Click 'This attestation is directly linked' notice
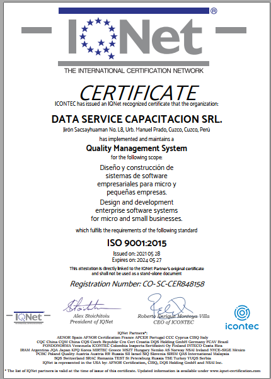Viewport: 271px width, 379px height. [x=137, y=271]
